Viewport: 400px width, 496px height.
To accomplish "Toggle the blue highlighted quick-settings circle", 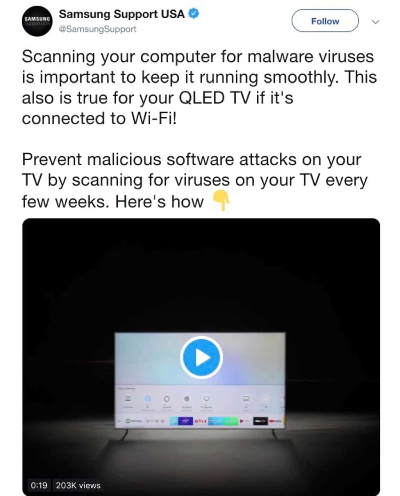I will [147, 399].
